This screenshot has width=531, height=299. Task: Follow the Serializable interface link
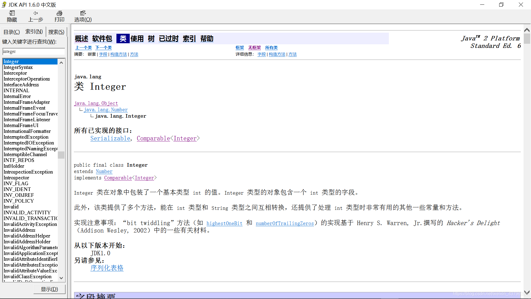tap(110, 138)
